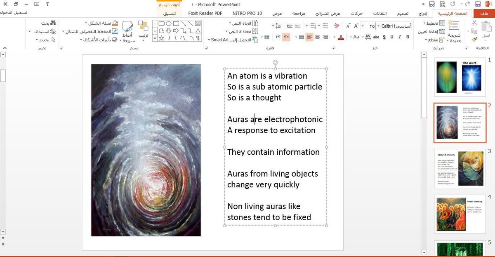Click the Bold formatting button

coord(408,37)
